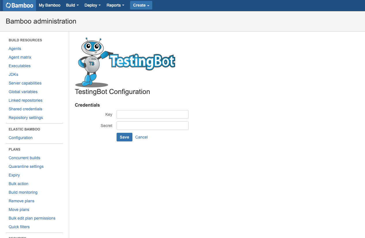Click the TestingBot Configuration heading
Image resolution: width=365 pixels, height=238 pixels.
(112, 92)
